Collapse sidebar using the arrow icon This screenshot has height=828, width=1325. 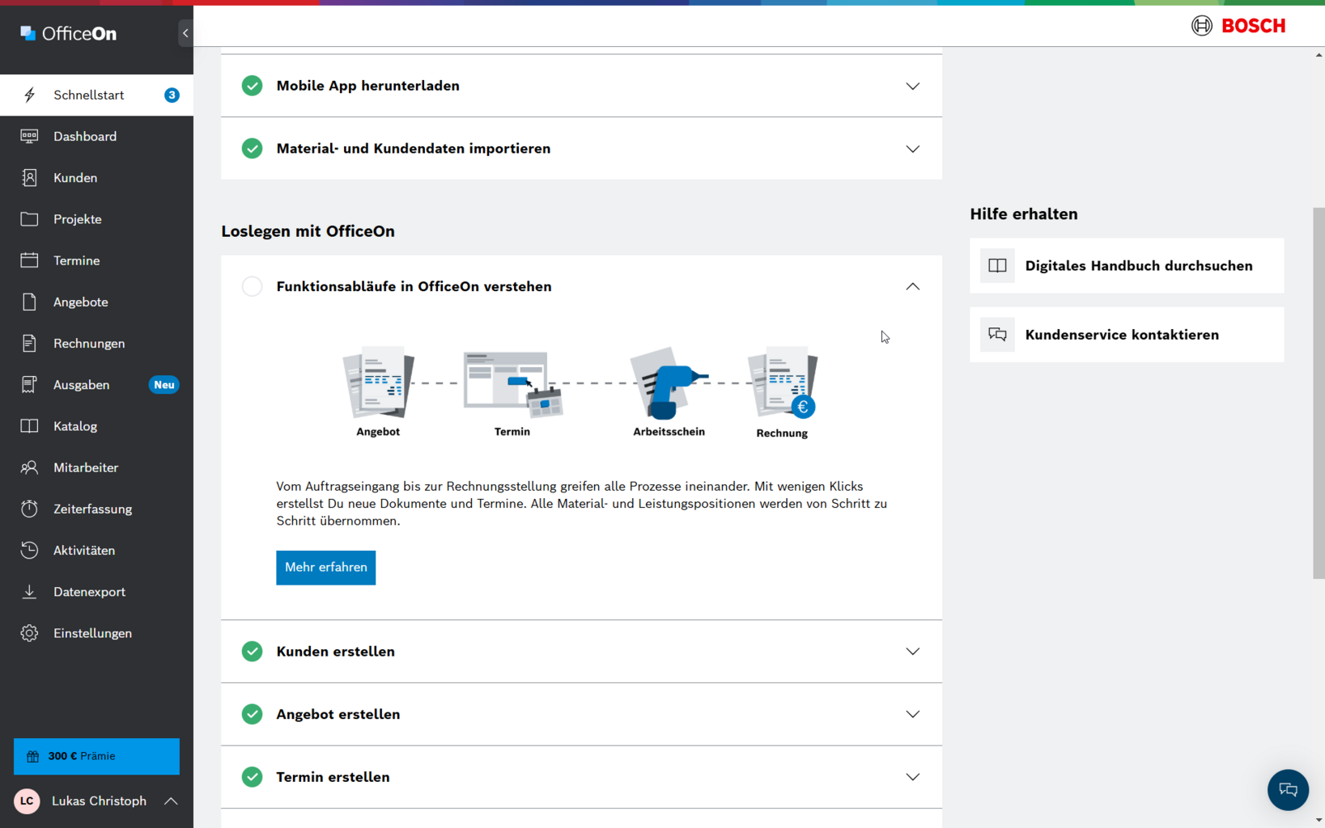(x=185, y=33)
